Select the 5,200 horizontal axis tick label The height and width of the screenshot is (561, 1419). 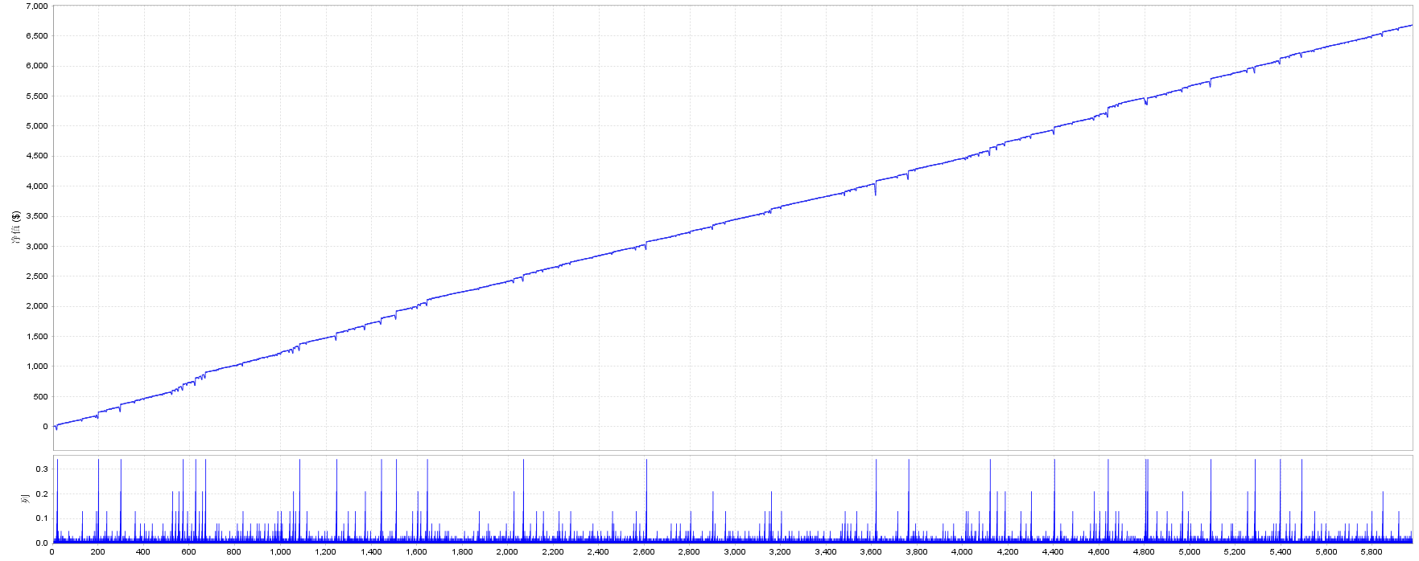tap(1235, 552)
